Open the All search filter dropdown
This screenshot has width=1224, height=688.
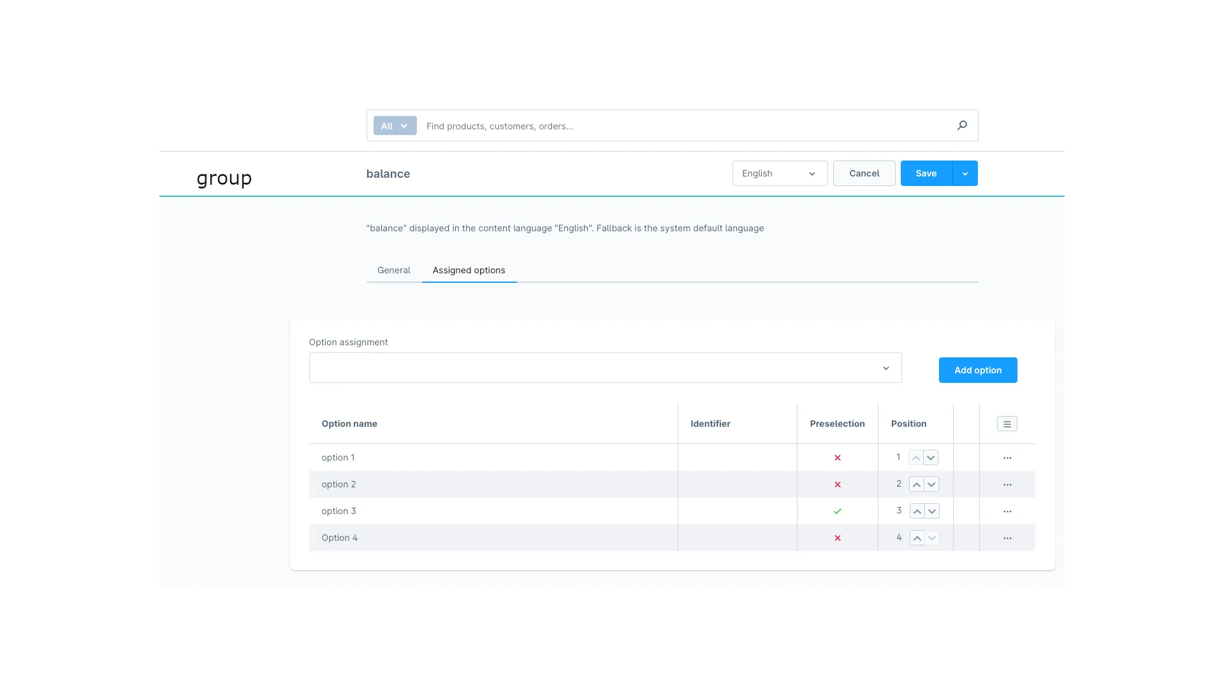click(395, 125)
